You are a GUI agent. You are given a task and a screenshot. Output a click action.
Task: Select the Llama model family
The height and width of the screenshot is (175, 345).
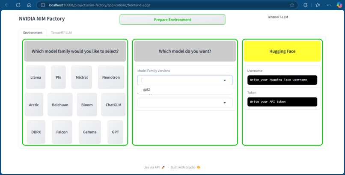coord(36,77)
